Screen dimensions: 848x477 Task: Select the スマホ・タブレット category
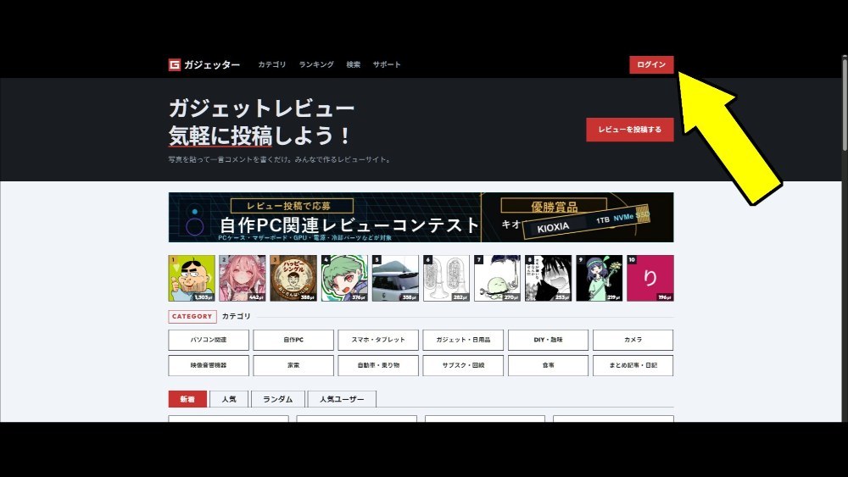[x=378, y=340]
